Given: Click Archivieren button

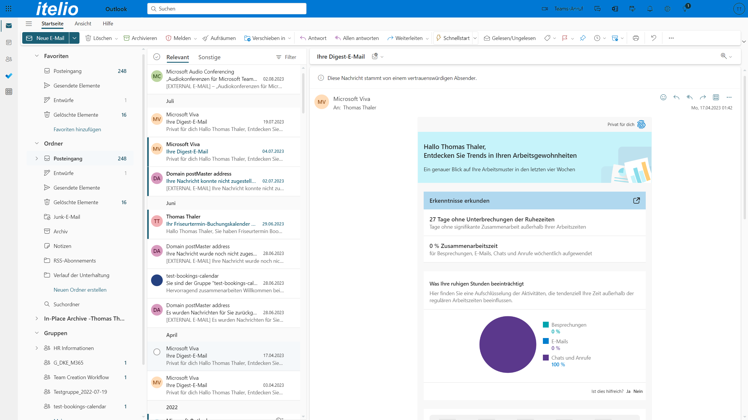Looking at the screenshot, I should [x=140, y=38].
